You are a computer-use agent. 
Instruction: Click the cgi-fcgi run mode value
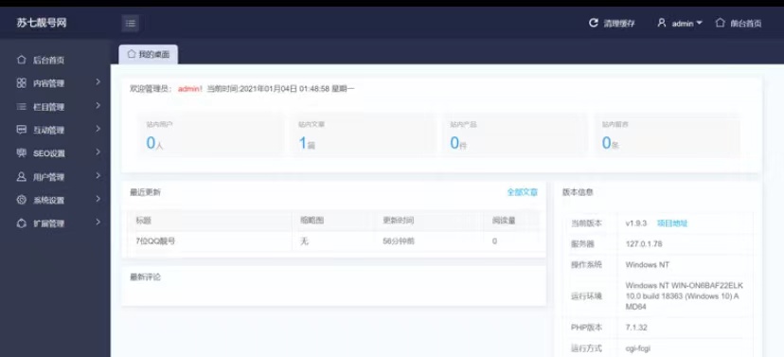coord(637,348)
